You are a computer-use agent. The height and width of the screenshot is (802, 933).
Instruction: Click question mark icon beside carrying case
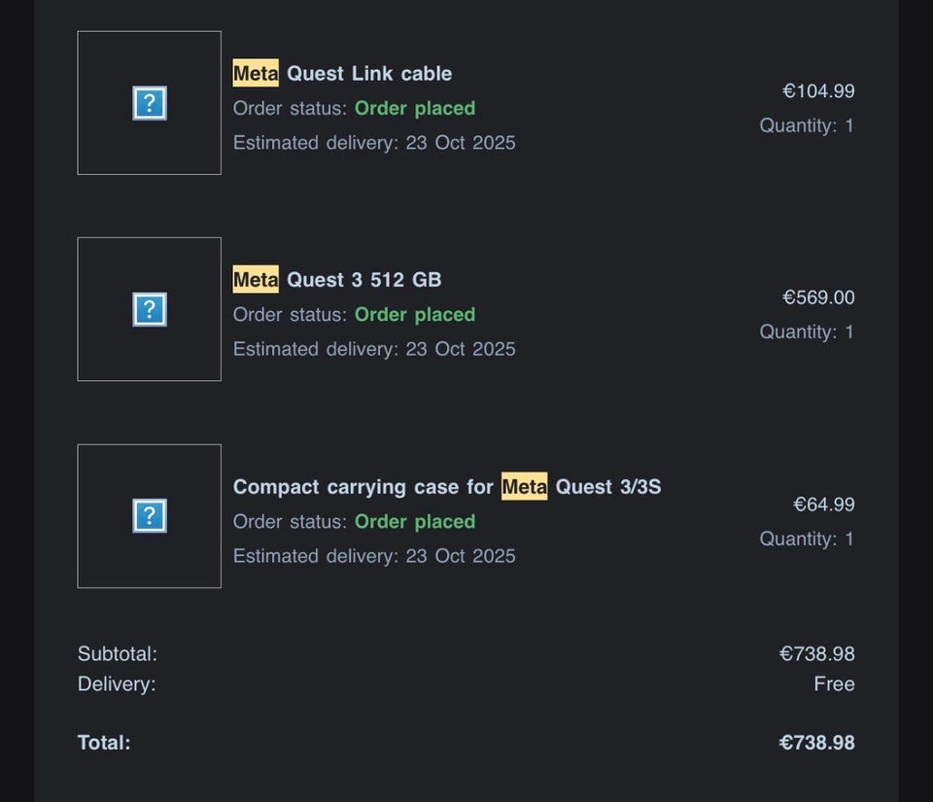click(x=149, y=516)
